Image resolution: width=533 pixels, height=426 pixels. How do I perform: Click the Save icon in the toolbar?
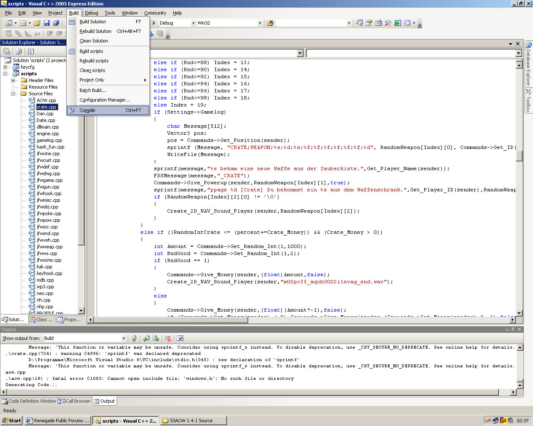[x=47, y=23]
